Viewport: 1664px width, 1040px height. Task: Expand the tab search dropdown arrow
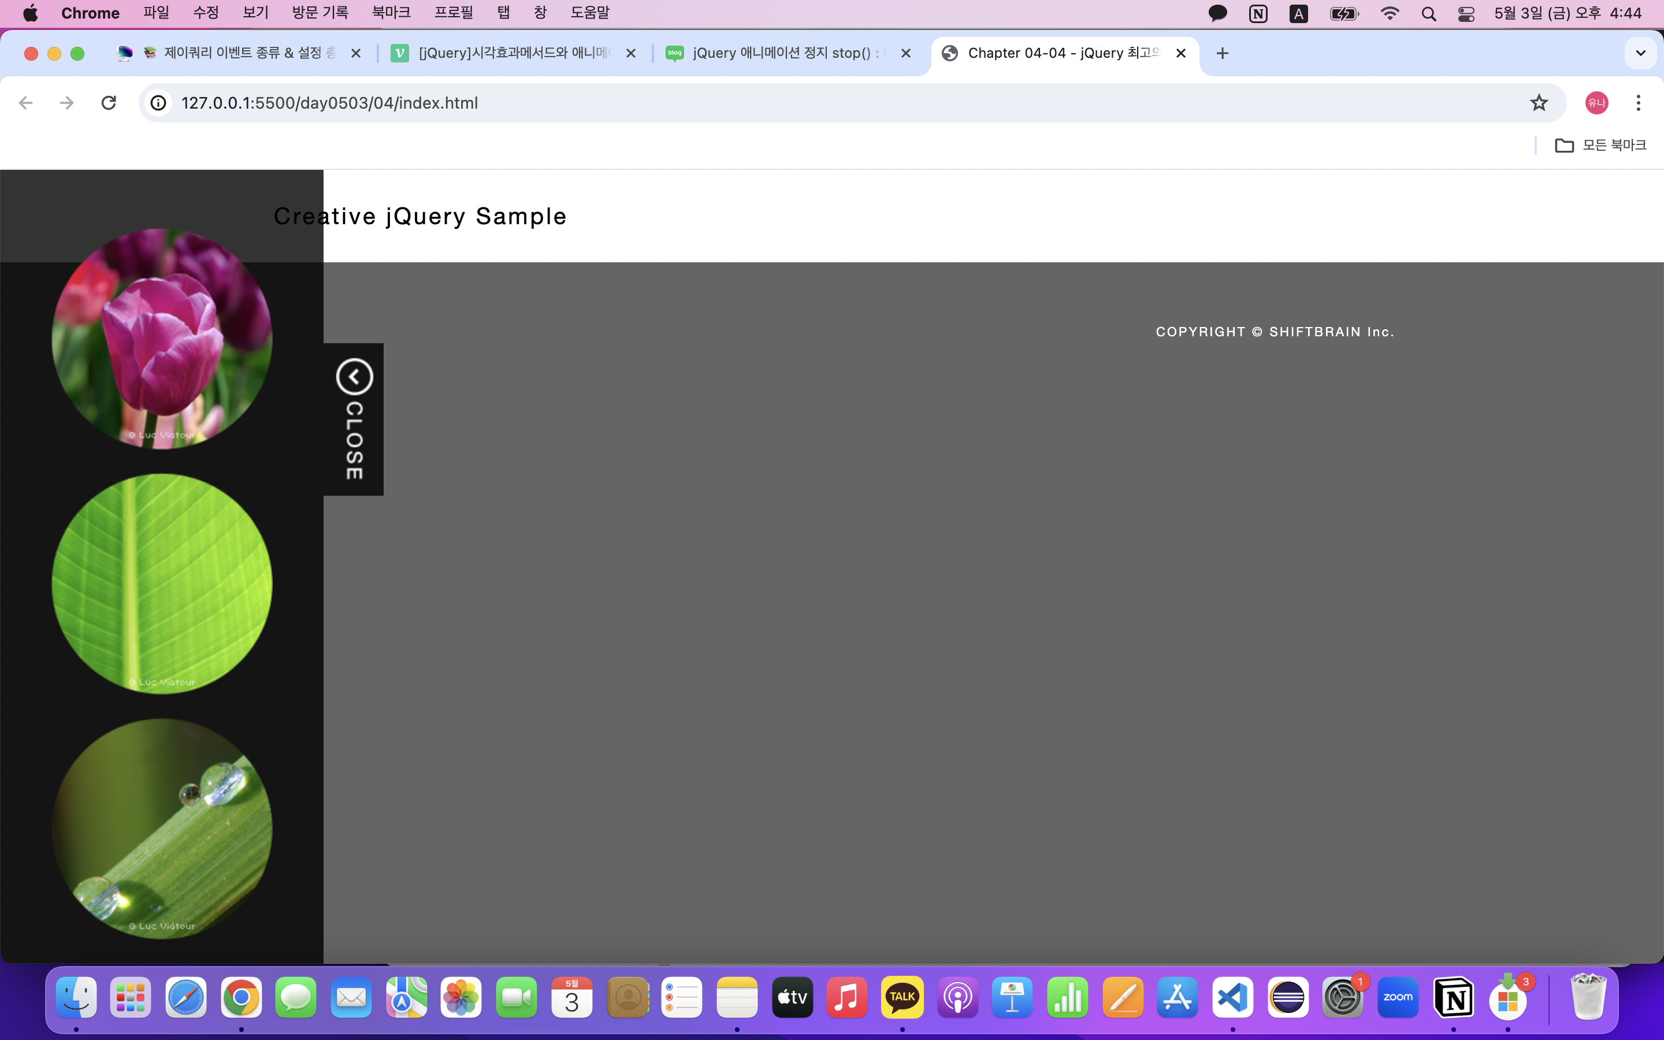point(1640,54)
